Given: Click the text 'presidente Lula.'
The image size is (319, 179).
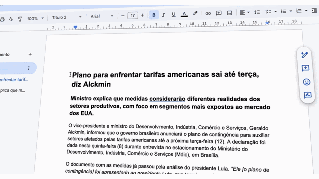Looking at the screenshot, I should click(x=210, y=168).
